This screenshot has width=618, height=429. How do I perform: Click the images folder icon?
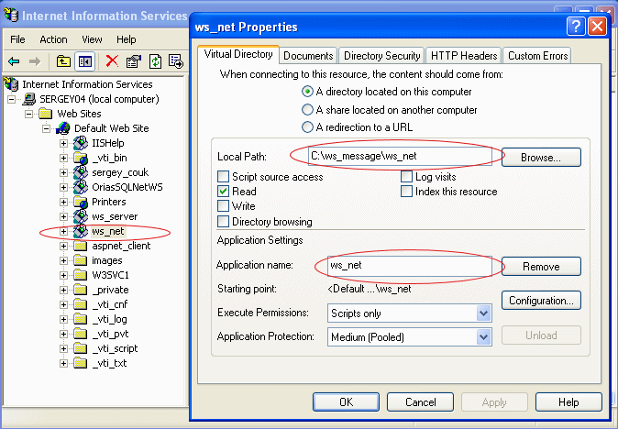(x=81, y=260)
